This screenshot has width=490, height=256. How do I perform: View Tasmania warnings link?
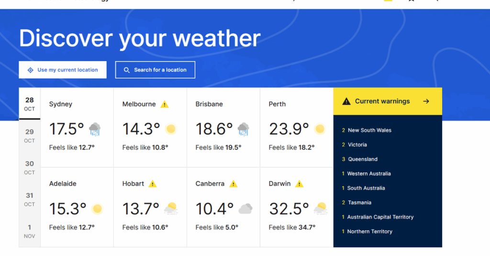pyautogui.click(x=359, y=203)
